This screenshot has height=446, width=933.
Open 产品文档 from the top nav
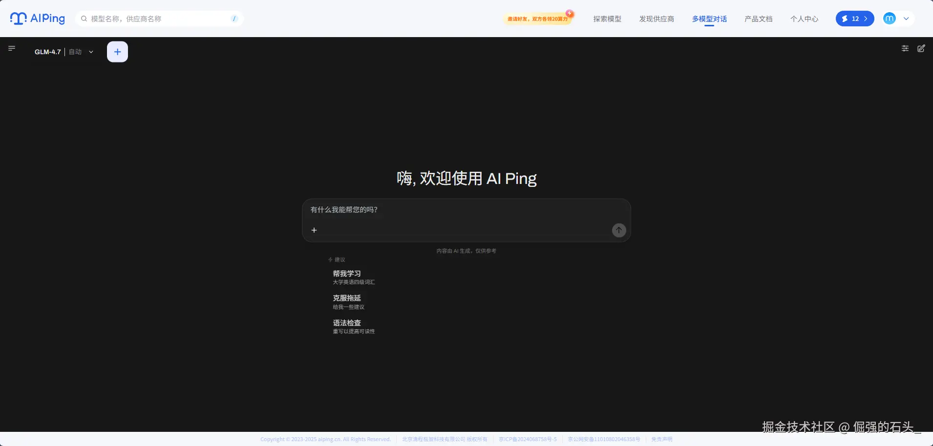click(759, 19)
